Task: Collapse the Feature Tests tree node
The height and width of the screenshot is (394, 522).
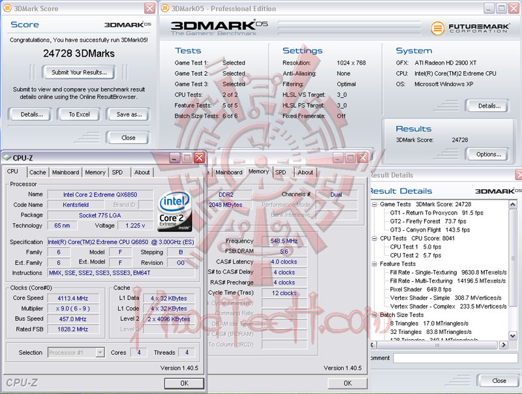Action: (x=374, y=264)
